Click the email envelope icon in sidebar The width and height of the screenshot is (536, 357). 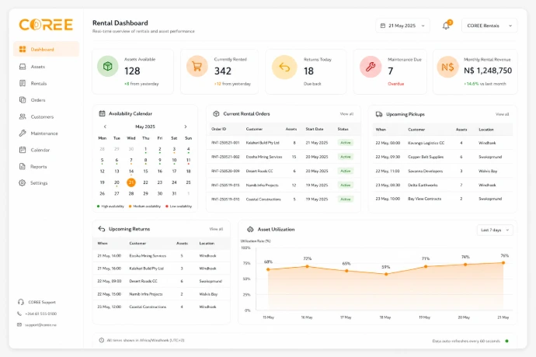click(x=19, y=325)
